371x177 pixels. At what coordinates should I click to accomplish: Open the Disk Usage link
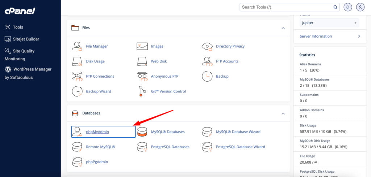click(x=95, y=61)
